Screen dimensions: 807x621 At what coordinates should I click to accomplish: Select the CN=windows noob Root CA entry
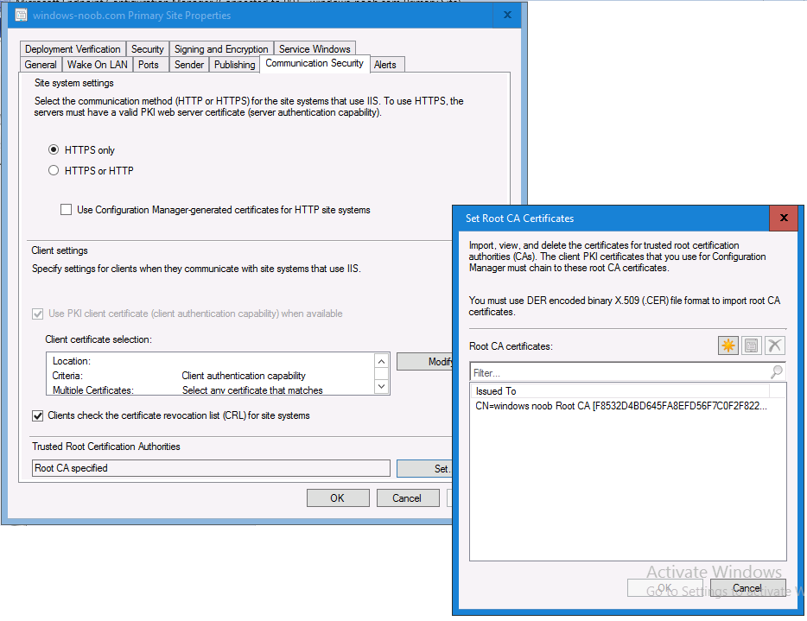(x=620, y=405)
